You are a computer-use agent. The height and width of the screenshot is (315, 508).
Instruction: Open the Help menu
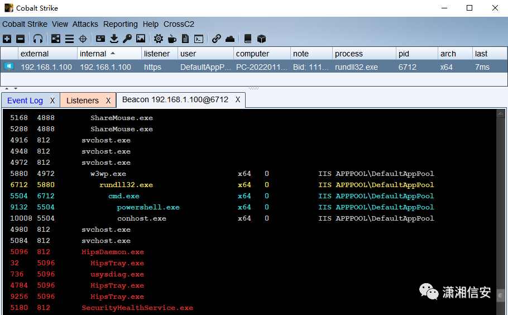[x=150, y=25]
